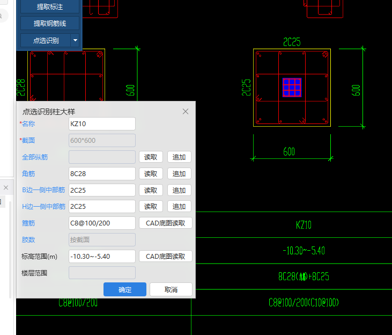Click the C8@100/200(C10@100) CAD text

[304, 302]
